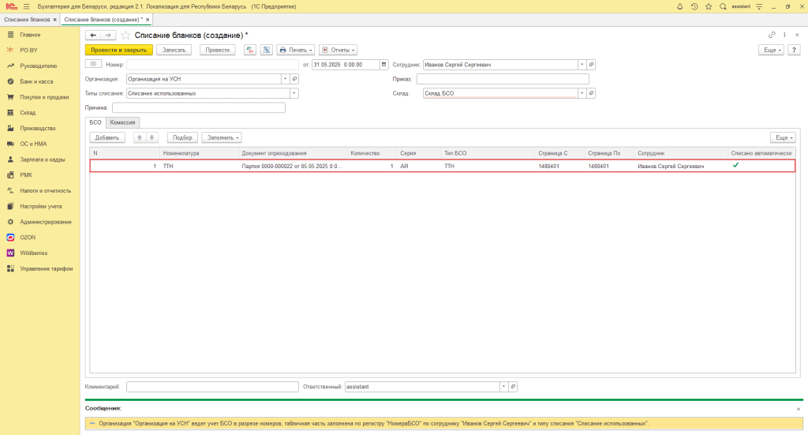The width and height of the screenshot is (808, 435).
Task: Open help with the ? button
Action: 794,50
